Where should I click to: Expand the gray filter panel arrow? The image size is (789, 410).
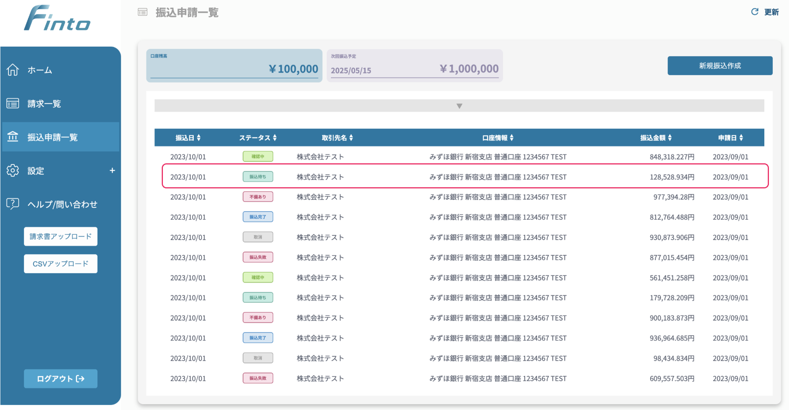459,106
